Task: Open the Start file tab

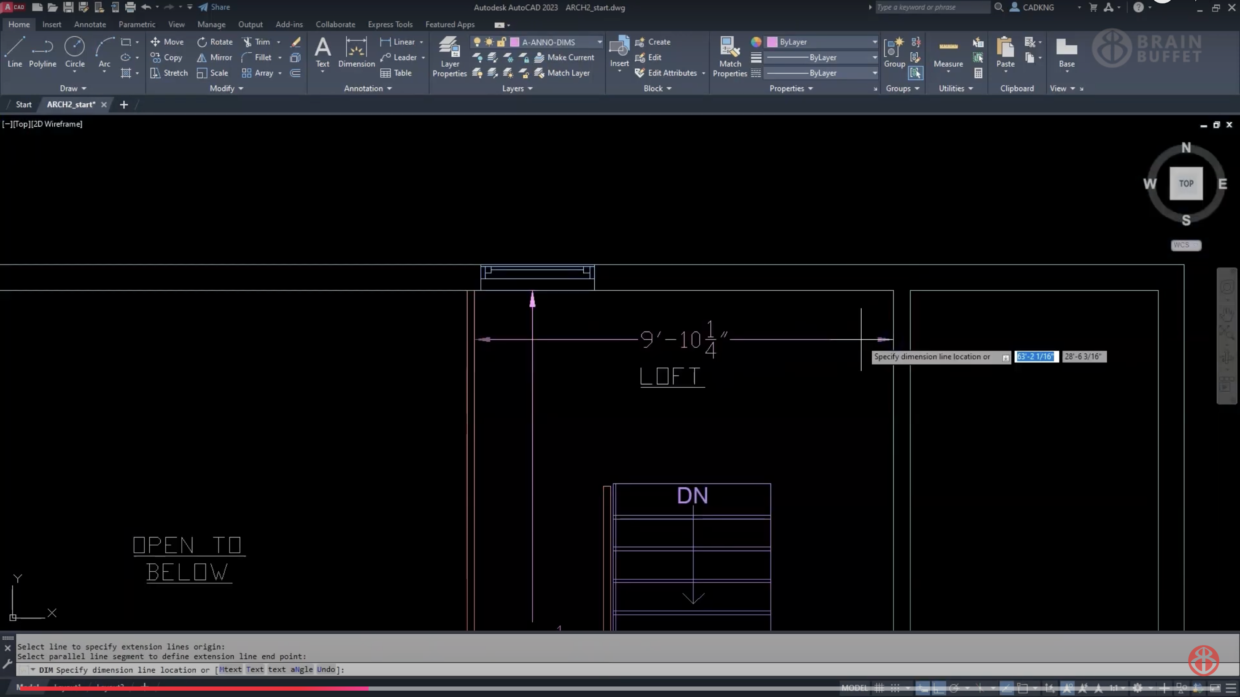Action: pyautogui.click(x=23, y=105)
